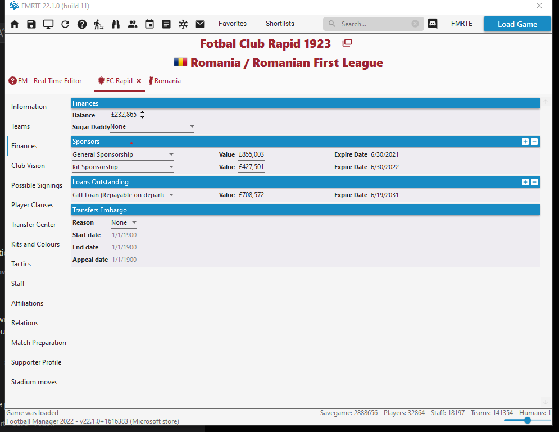
Task: Open Tactics in sidebar
Action: pyautogui.click(x=21, y=264)
